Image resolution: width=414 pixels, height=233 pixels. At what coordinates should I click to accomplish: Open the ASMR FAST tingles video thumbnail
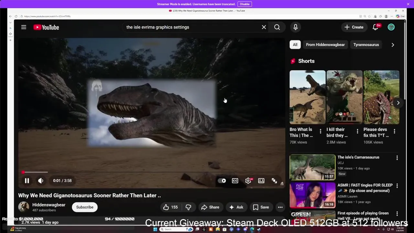[x=312, y=195]
